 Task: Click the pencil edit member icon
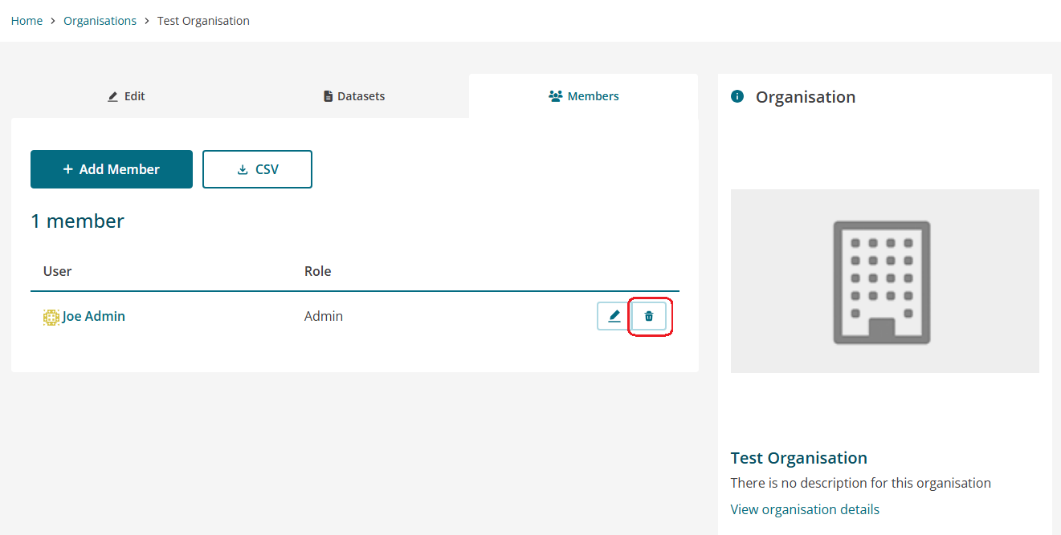tap(614, 316)
